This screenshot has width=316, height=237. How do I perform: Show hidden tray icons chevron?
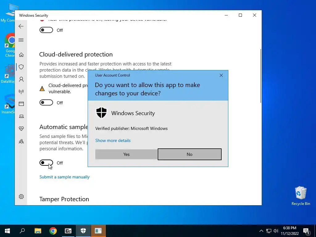[x=261, y=231]
